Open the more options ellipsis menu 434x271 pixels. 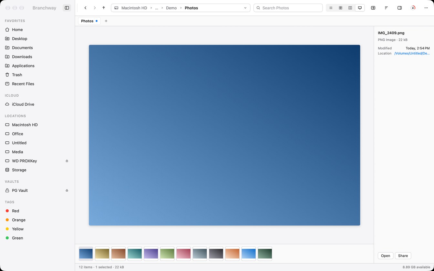pyautogui.click(x=426, y=8)
